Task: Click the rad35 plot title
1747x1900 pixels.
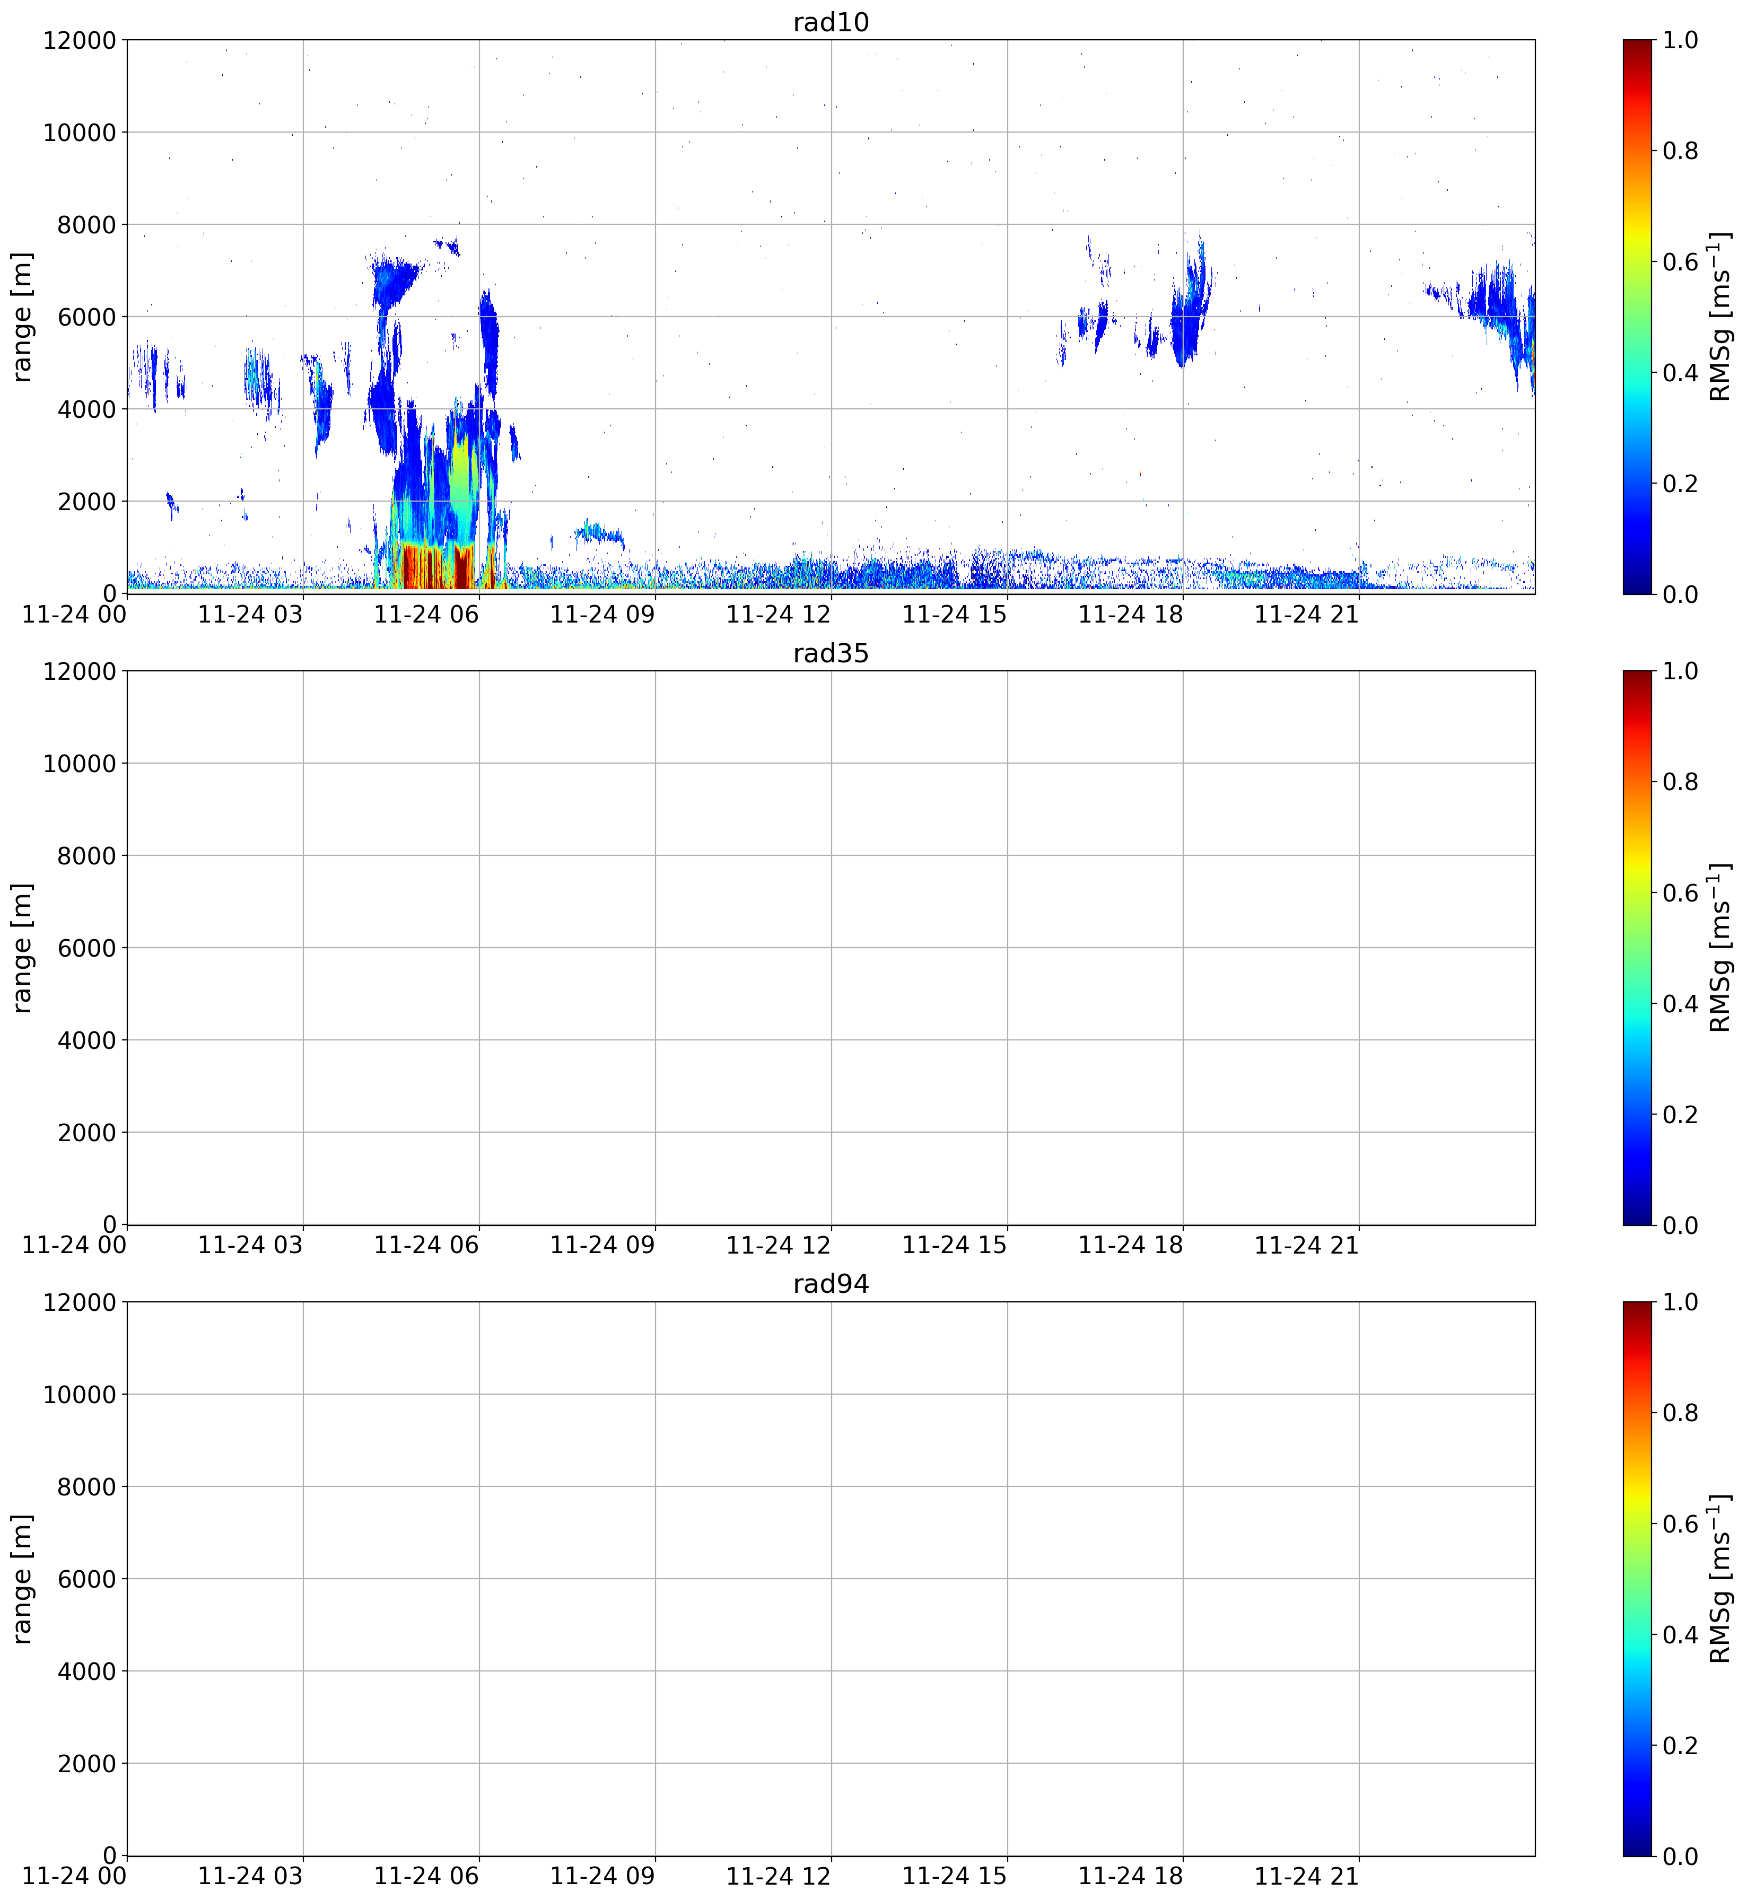Action: click(831, 653)
